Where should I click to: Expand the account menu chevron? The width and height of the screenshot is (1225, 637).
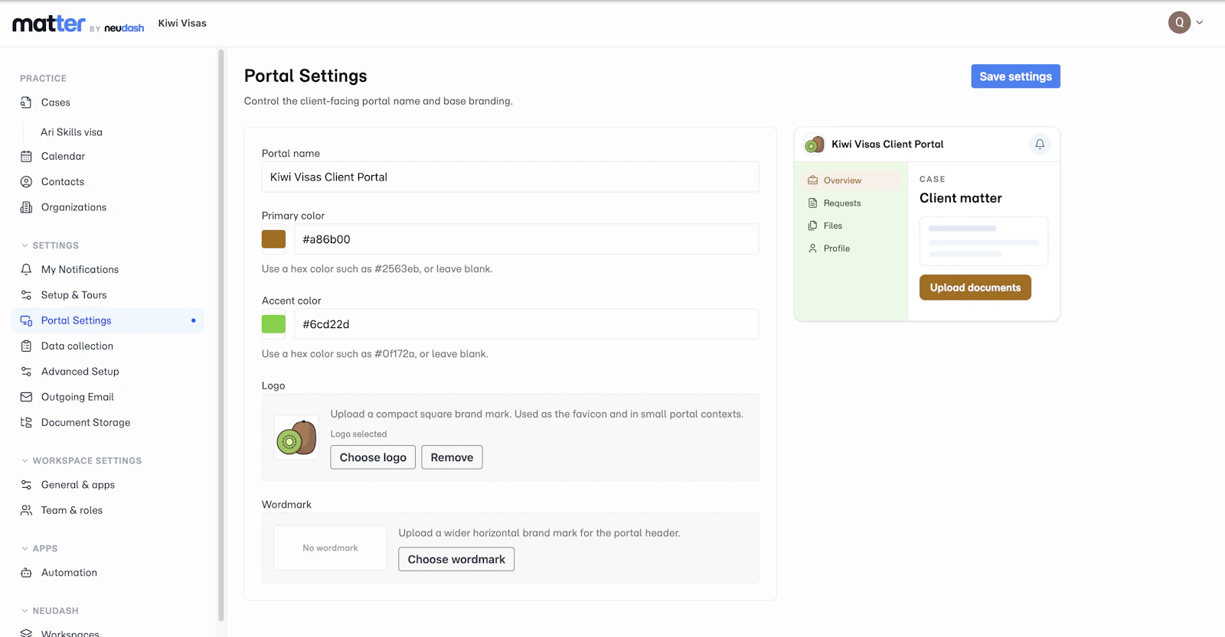pyautogui.click(x=1200, y=23)
